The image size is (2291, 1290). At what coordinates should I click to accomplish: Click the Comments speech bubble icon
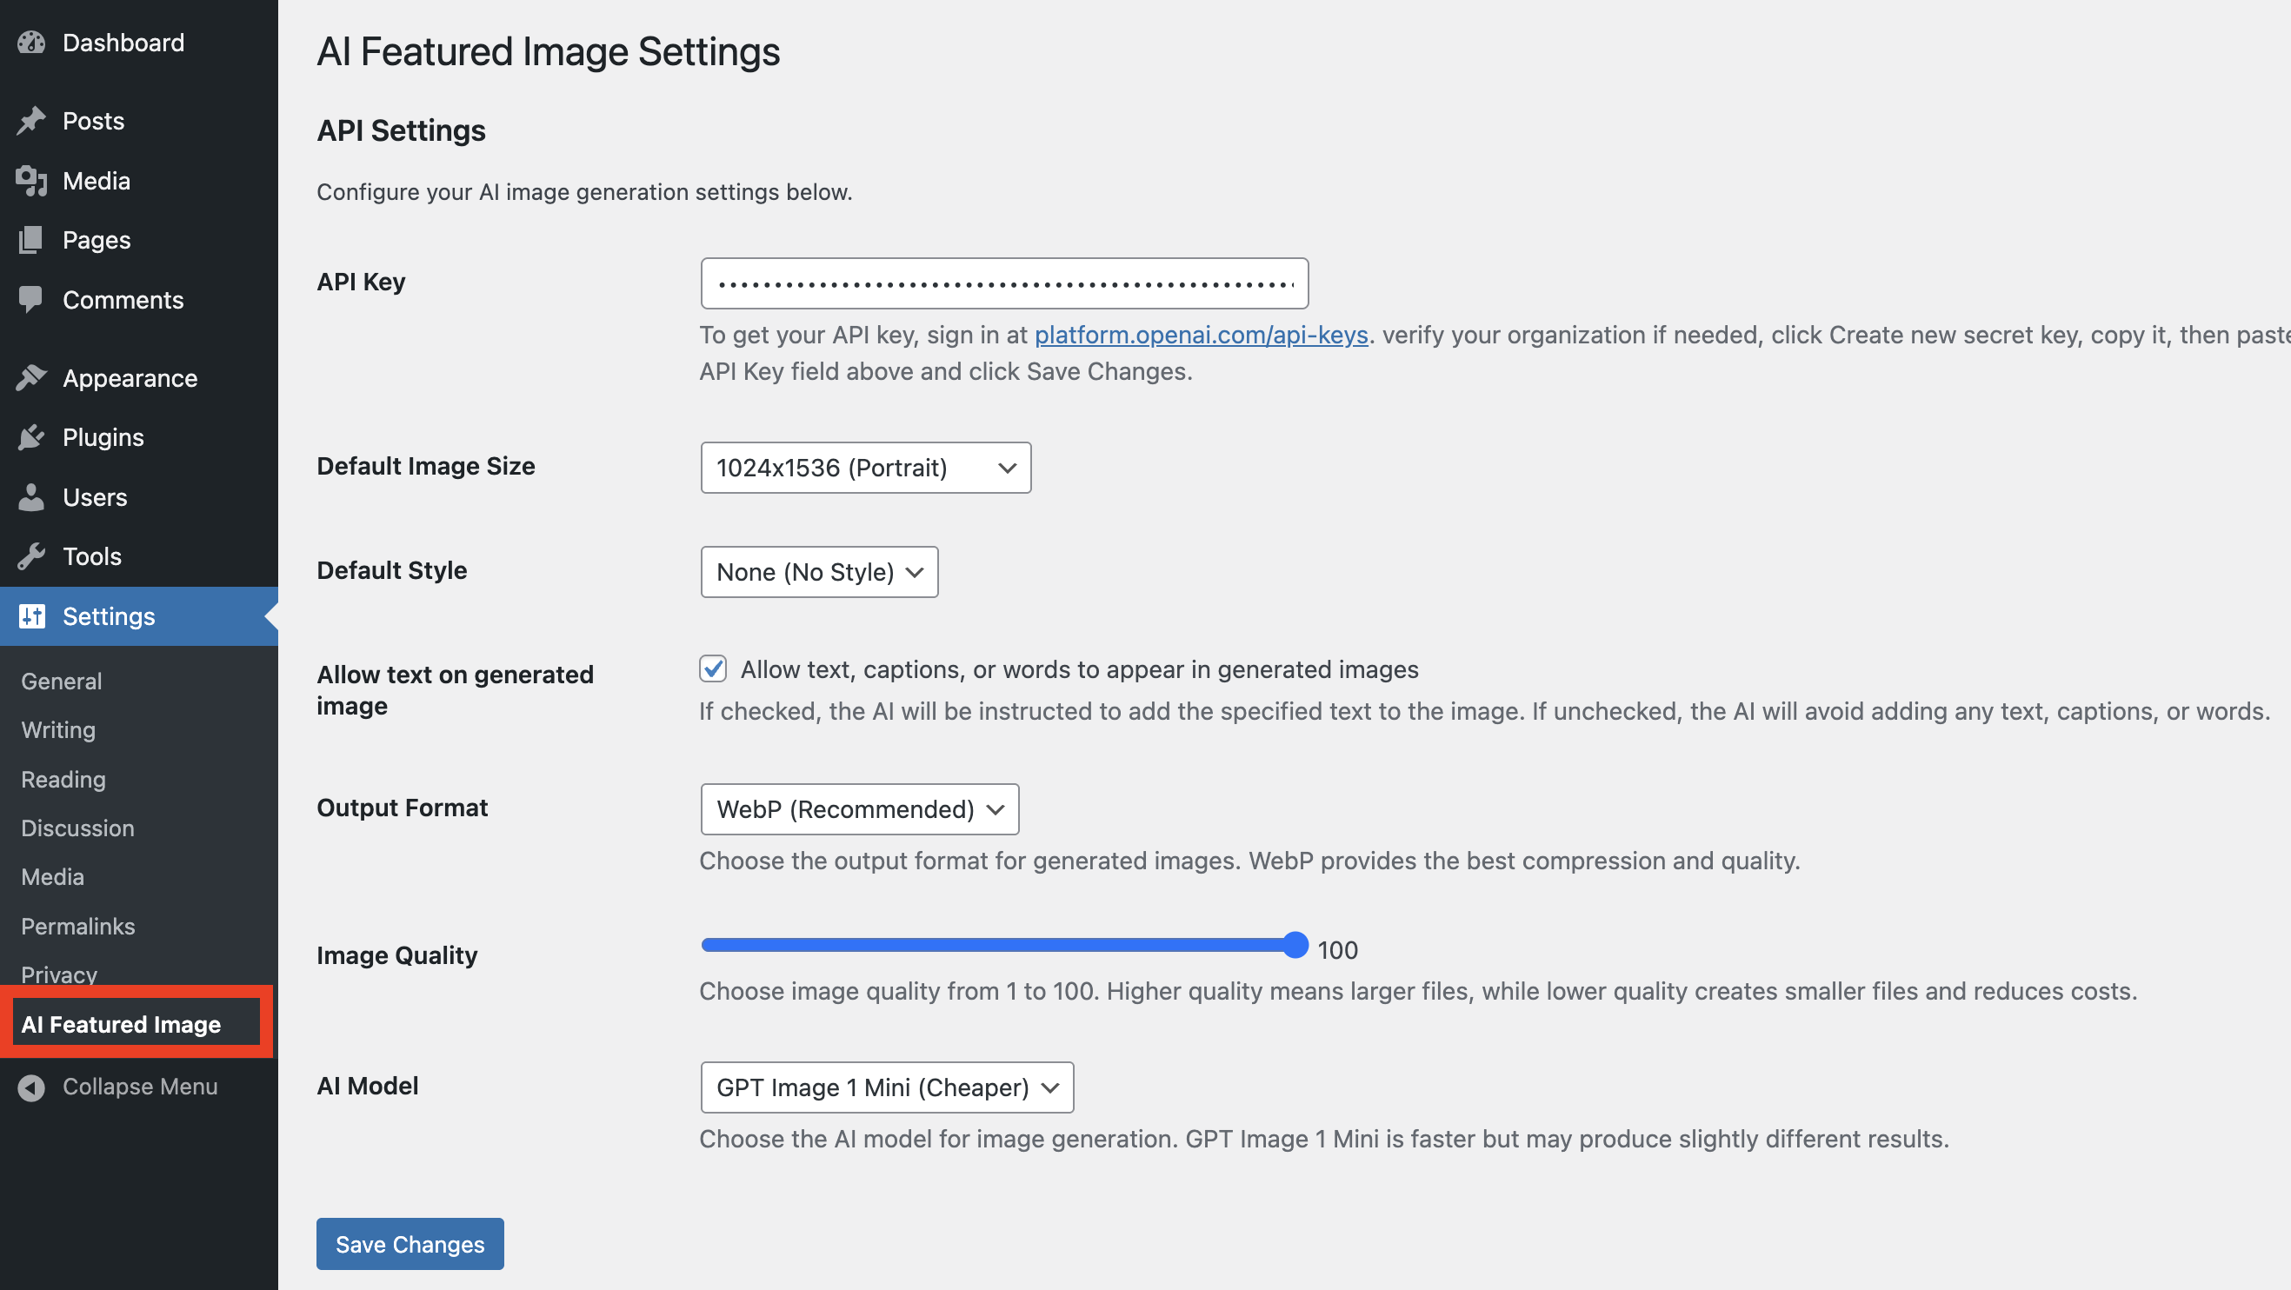coord(31,300)
